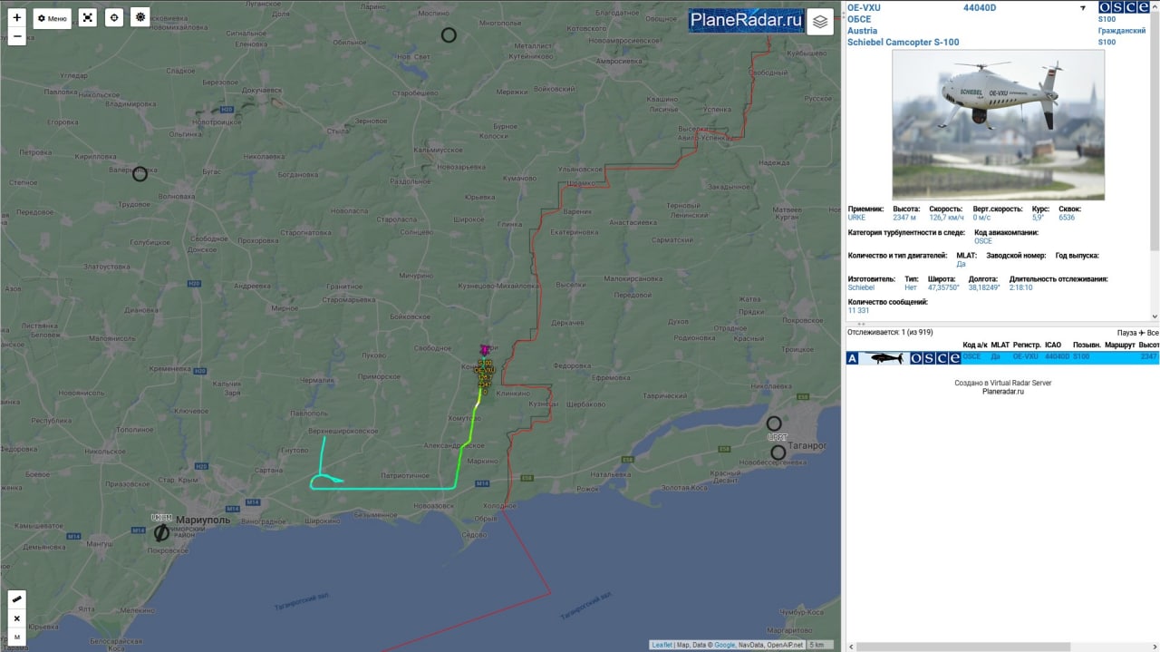This screenshot has height=652, width=1160.
Task: Click Пауза to pause tracking
Action: (x=1126, y=333)
